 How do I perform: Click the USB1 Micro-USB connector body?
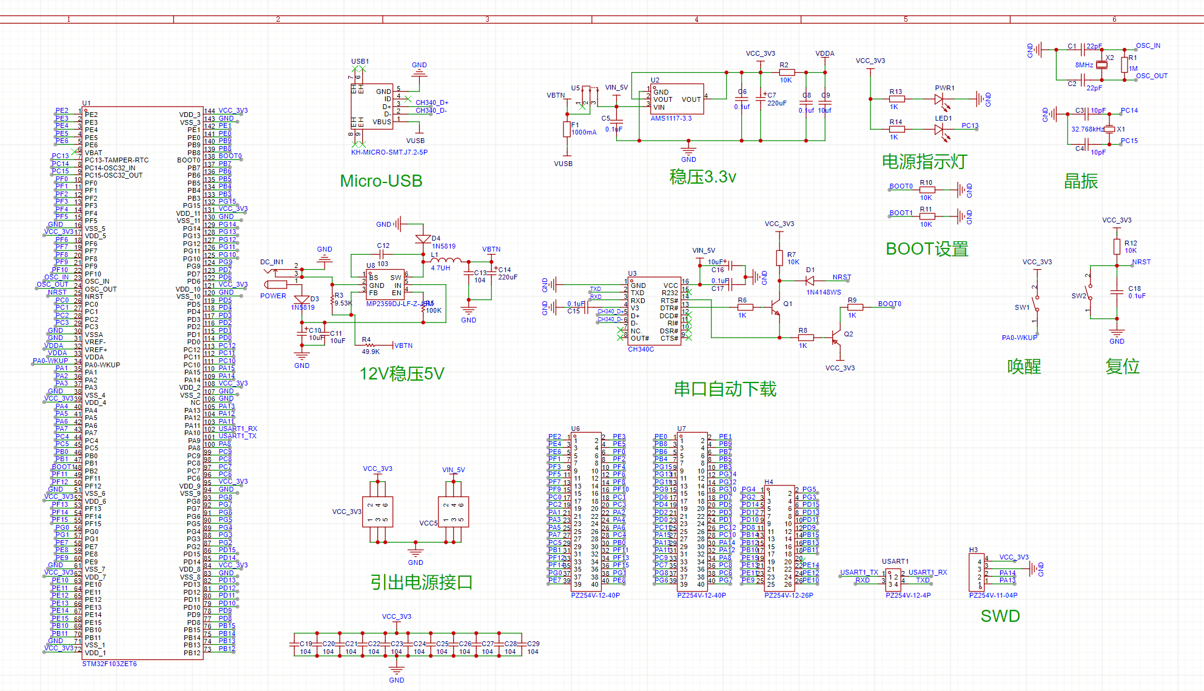(371, 107)
